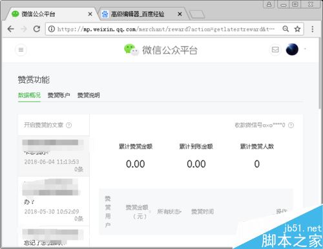Go forward with the browser arrow
This screenshot has height=249, width=323.
tap(24, 29)
